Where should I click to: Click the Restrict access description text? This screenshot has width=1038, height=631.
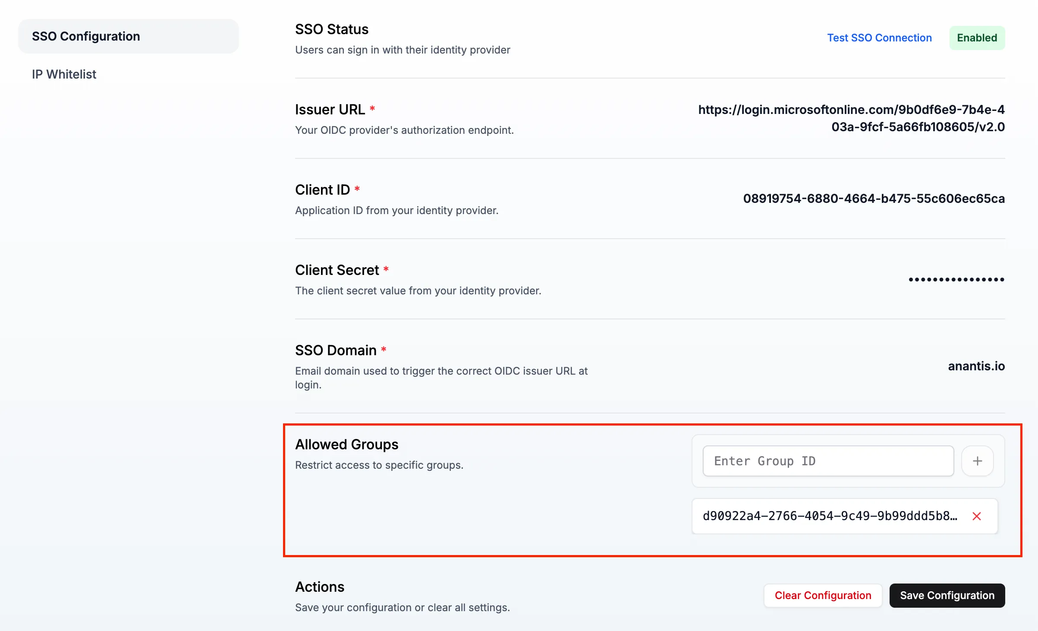coord(379,465)
